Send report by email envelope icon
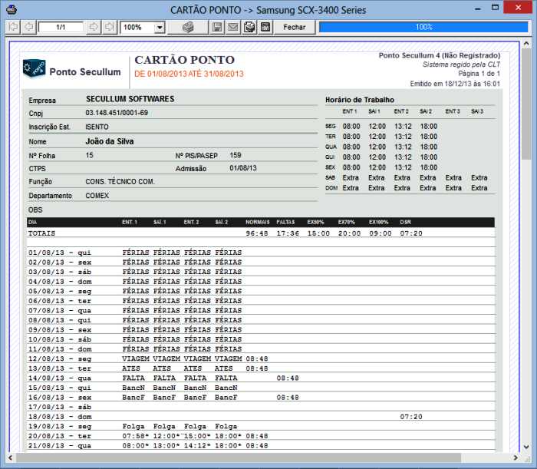Image resolution: width=537 pixels, height=469 pixels. (233, 27)
